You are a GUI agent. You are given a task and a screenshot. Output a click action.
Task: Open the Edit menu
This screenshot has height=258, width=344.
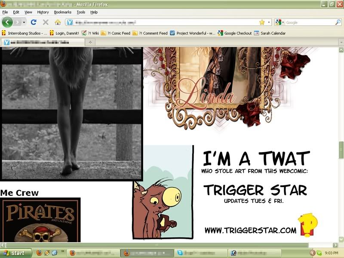point(16,12)
